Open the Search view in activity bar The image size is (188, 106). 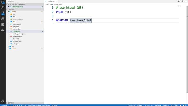(x=3, y=8)
